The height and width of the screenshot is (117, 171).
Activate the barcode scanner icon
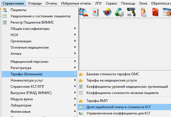131,12
